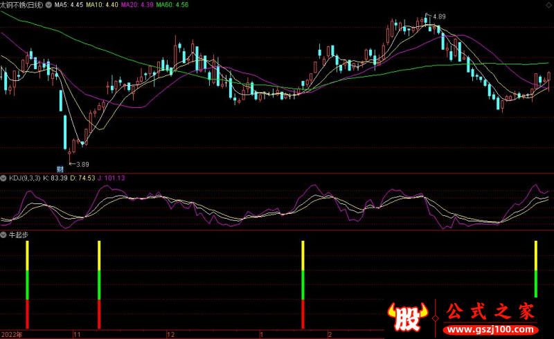Click the 牛起步 indicator name label
The image size is (554, 339).
[x=18, y=235]
